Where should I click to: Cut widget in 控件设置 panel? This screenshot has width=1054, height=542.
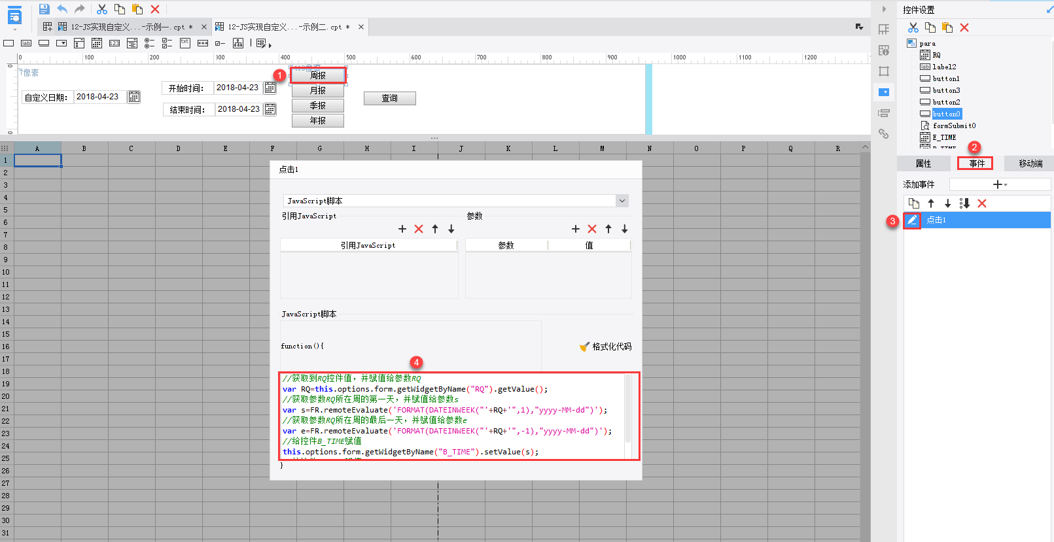click(913, 27)
